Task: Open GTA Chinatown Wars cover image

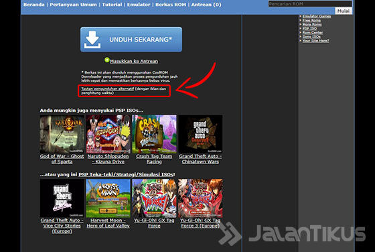Action: tap(200, 134)
